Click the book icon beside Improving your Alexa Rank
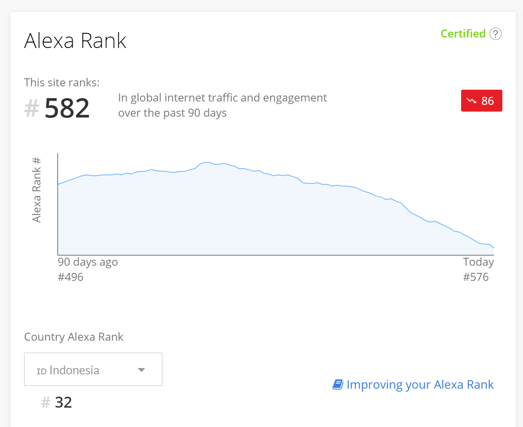The height and width of the screenshot is (427, 523). click(x=338, y=384)
